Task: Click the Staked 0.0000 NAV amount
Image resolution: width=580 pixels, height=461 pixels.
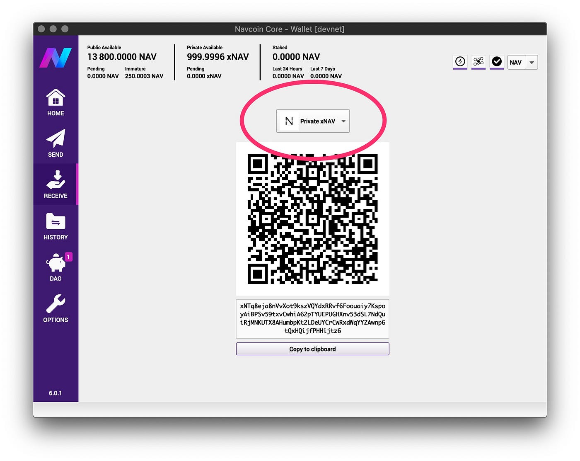Action: click(x=296, y=57)
